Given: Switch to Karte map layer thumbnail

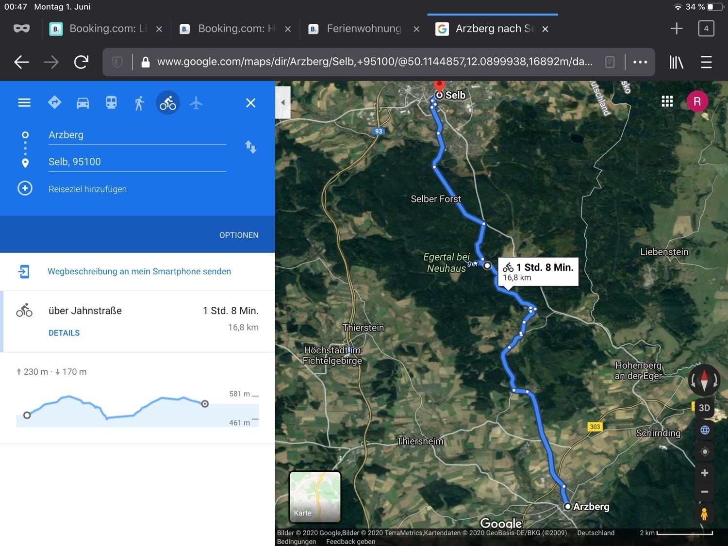Looking at the screenshot, I should point(315,496).
